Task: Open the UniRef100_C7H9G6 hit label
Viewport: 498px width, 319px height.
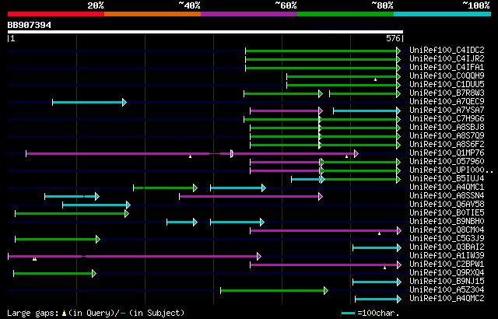Action: coord(447,119)
